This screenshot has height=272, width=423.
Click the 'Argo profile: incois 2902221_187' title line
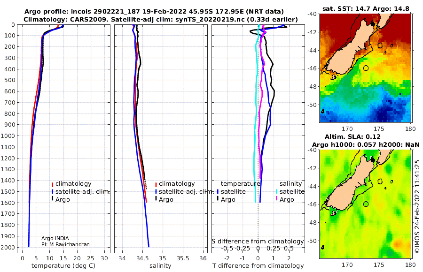point(154,12)
